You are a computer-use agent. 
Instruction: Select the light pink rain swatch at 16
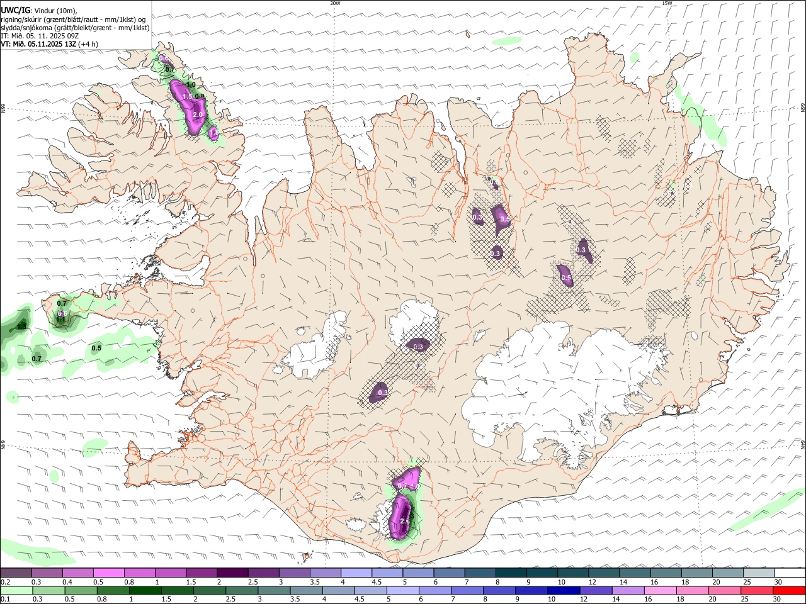click(x=661, y=591)
